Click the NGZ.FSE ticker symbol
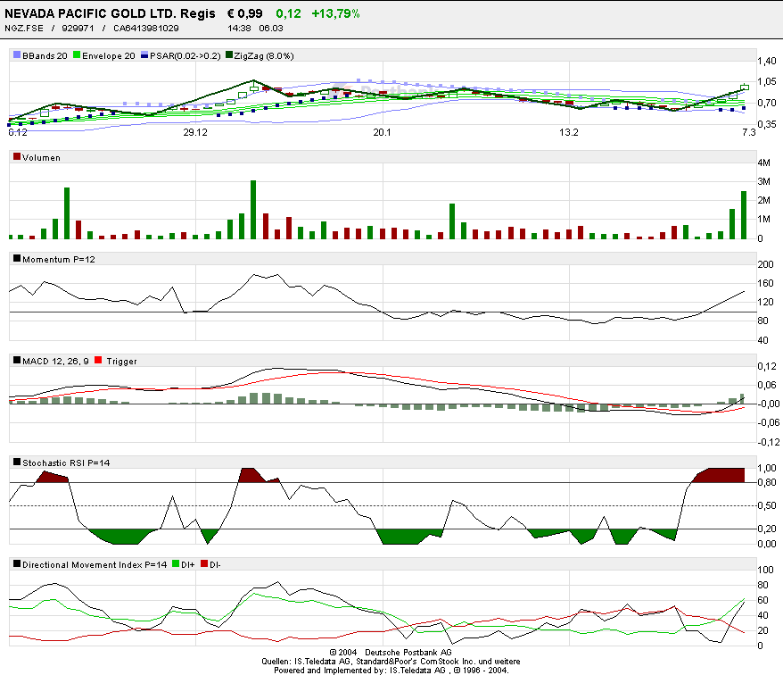 (x=24, y=29)
